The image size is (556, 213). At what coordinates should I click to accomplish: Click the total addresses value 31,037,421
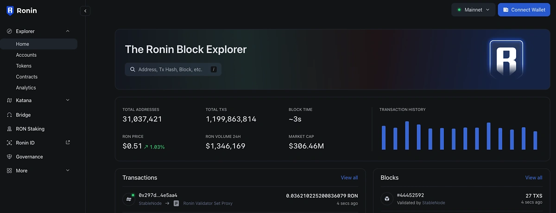[142, 119]
